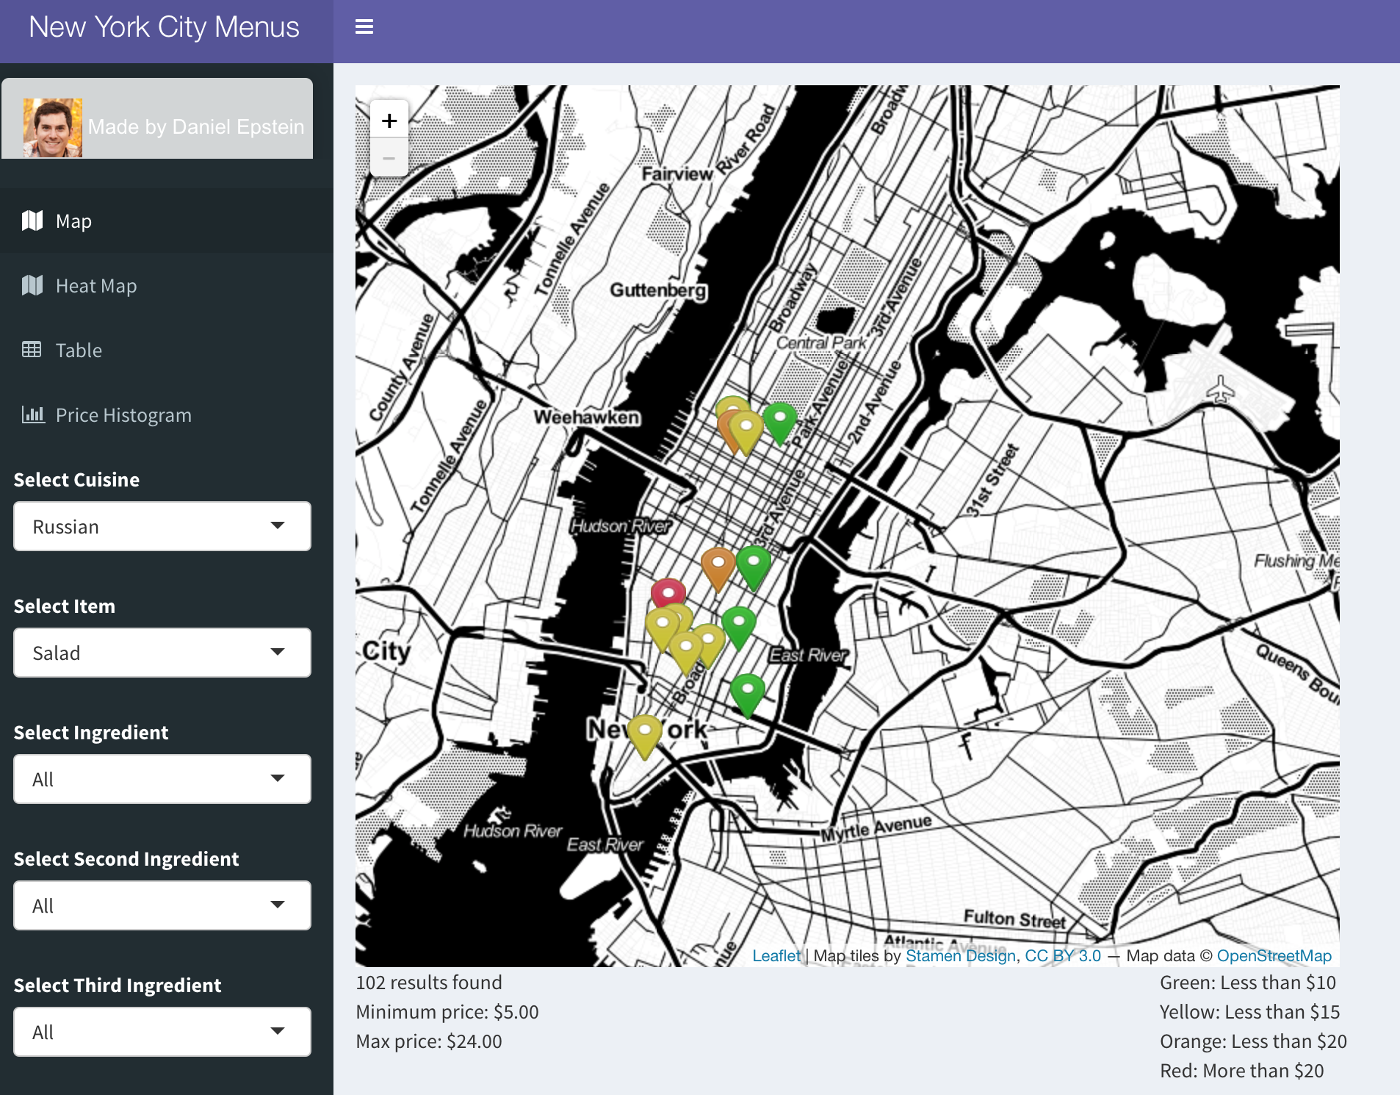Follow the Stamen Design link
The height and width of the screenshot is (1095, 1400).
(960, 955)
